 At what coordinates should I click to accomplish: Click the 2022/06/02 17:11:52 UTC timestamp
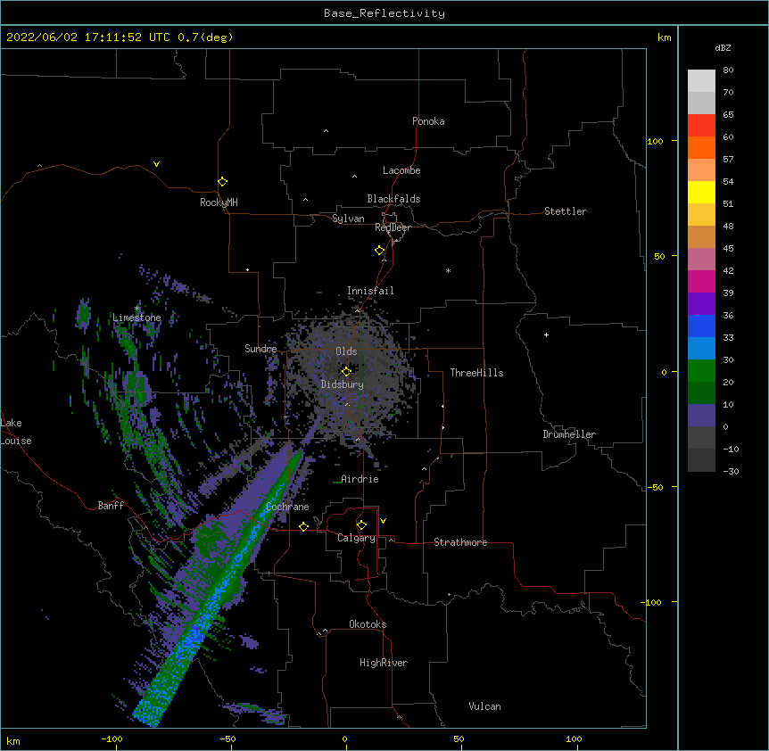pos(88,37)
